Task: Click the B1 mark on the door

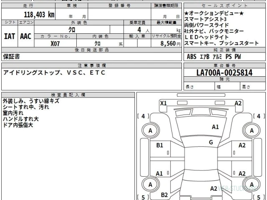Action: [160, 145]
